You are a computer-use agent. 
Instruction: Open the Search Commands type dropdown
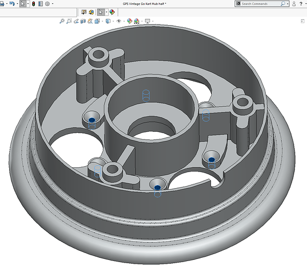(287, 4)
